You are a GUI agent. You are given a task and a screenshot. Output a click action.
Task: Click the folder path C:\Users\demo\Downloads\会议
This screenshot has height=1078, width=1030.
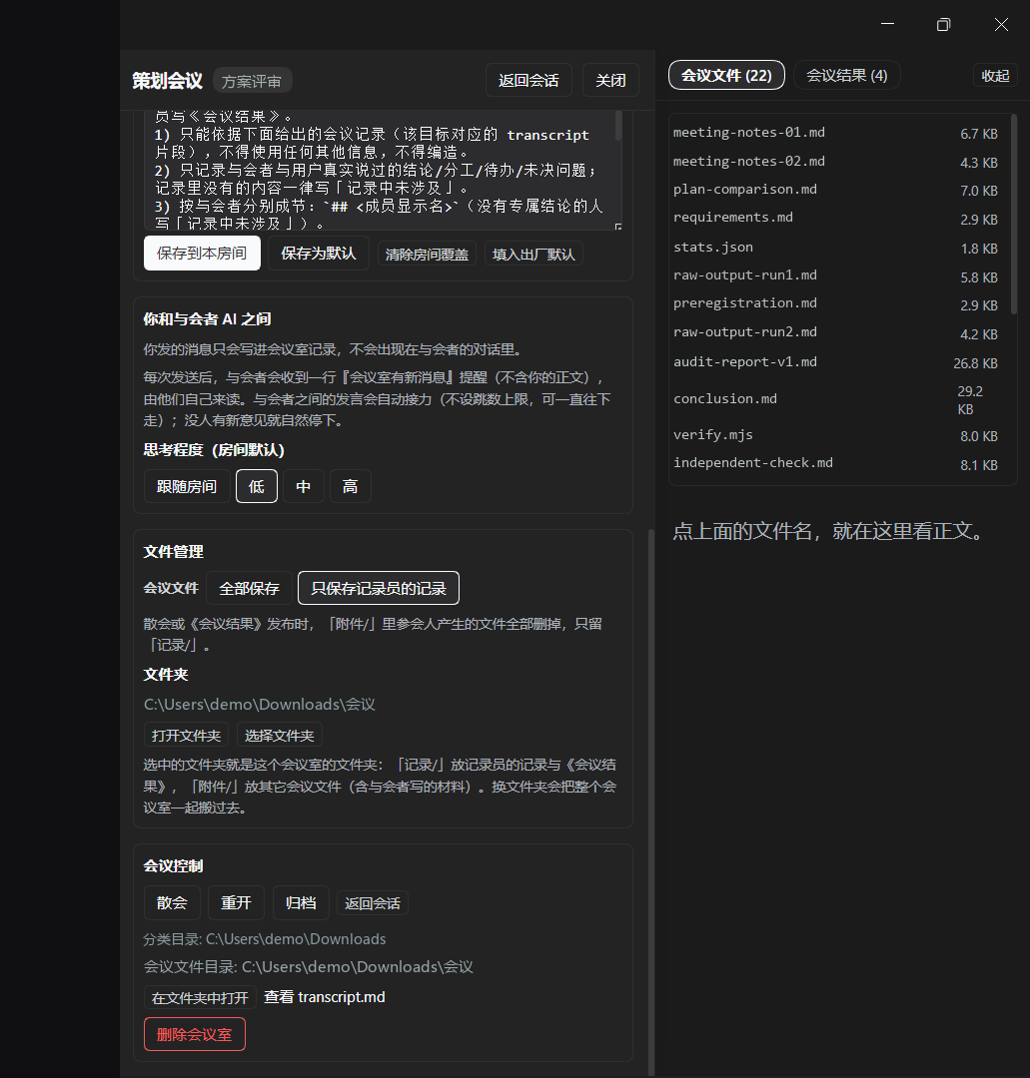point(260,704)
